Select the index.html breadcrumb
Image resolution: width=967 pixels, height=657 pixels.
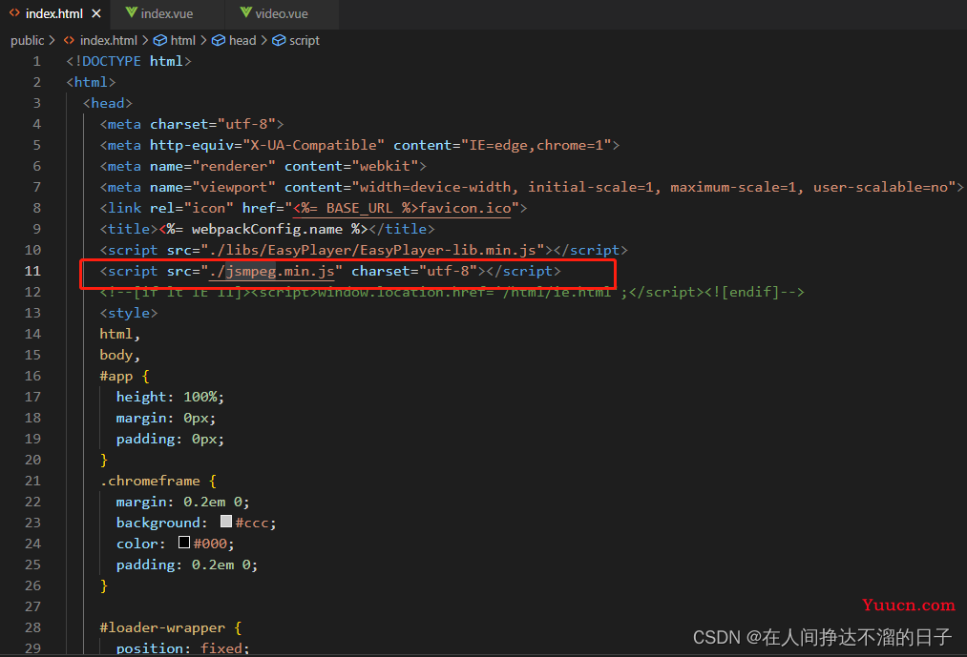coord(109,41)
